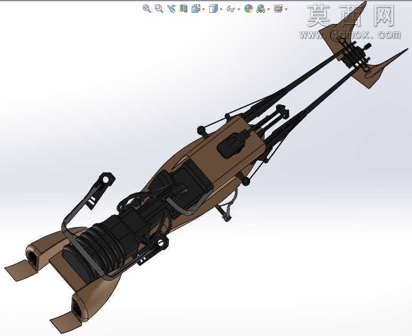
Task: Expand the Display Style dropdown arrow
Action: (x=221, y=10)
